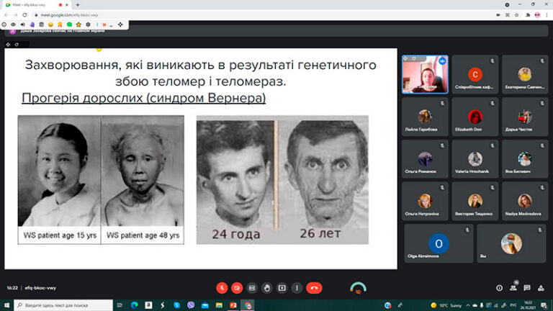
Task: Click the red hang up call button
Action: coord(313,288)
